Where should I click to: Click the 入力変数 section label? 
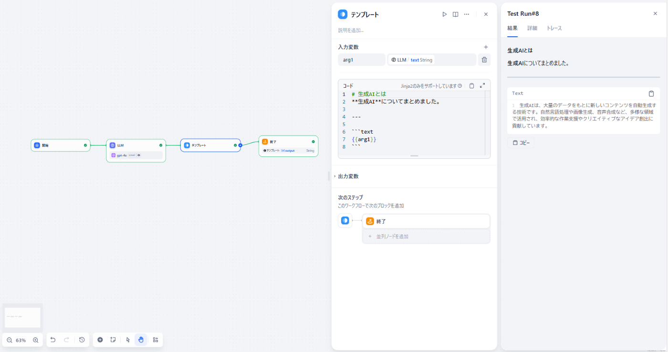[x=348, y=47]
